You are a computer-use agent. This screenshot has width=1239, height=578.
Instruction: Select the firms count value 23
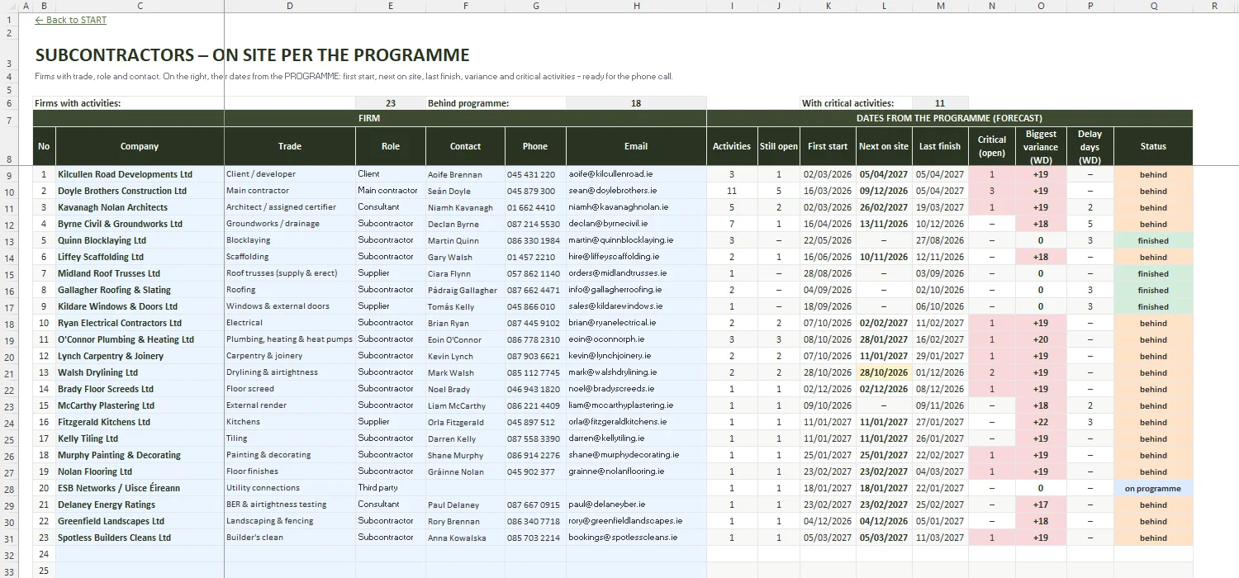pyautogui.click(x=391, y=103)
